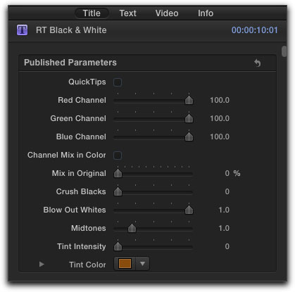The height and width of the screenshot is (292, 295).
Task: Click the Green Channel slider handle
Action: (x=189, y=118)
